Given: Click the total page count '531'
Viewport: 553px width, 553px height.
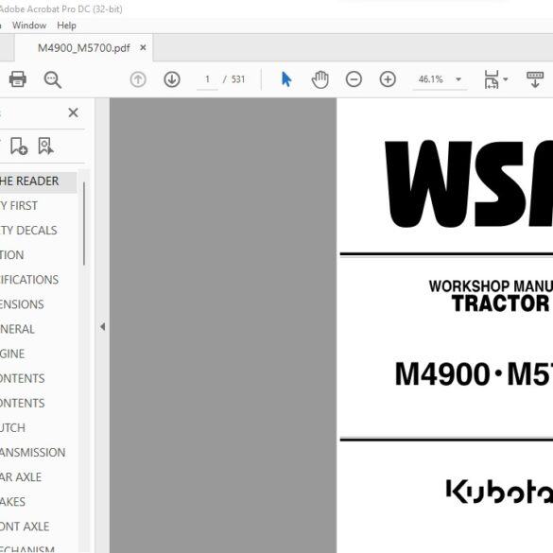Looking at the screenshot, I should point(238,79).
